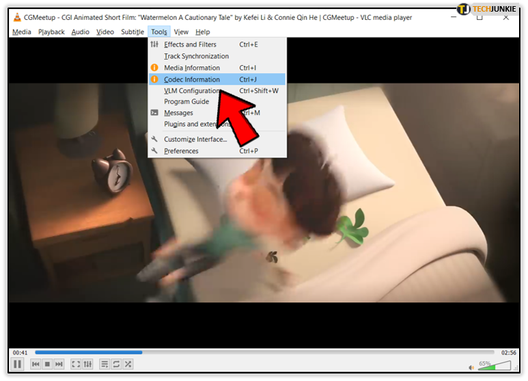
Task: Open the Media menu
Action: [22, 31]
